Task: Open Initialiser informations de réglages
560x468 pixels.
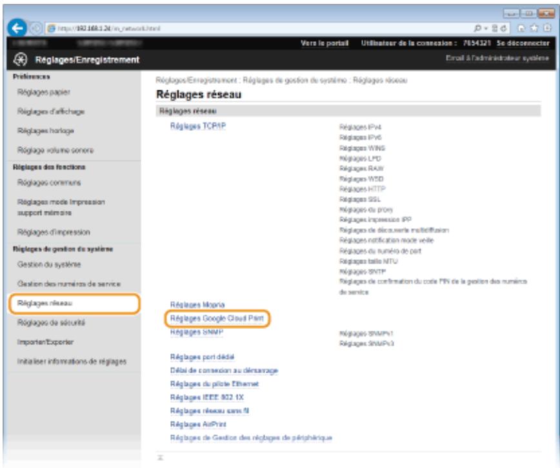Action: coord(72,362)
